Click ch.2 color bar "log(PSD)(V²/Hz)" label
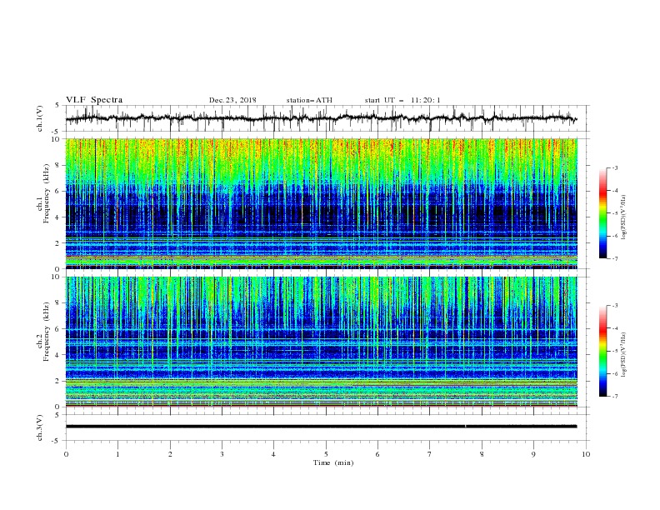660x510 pixels. tap(624, 355)
